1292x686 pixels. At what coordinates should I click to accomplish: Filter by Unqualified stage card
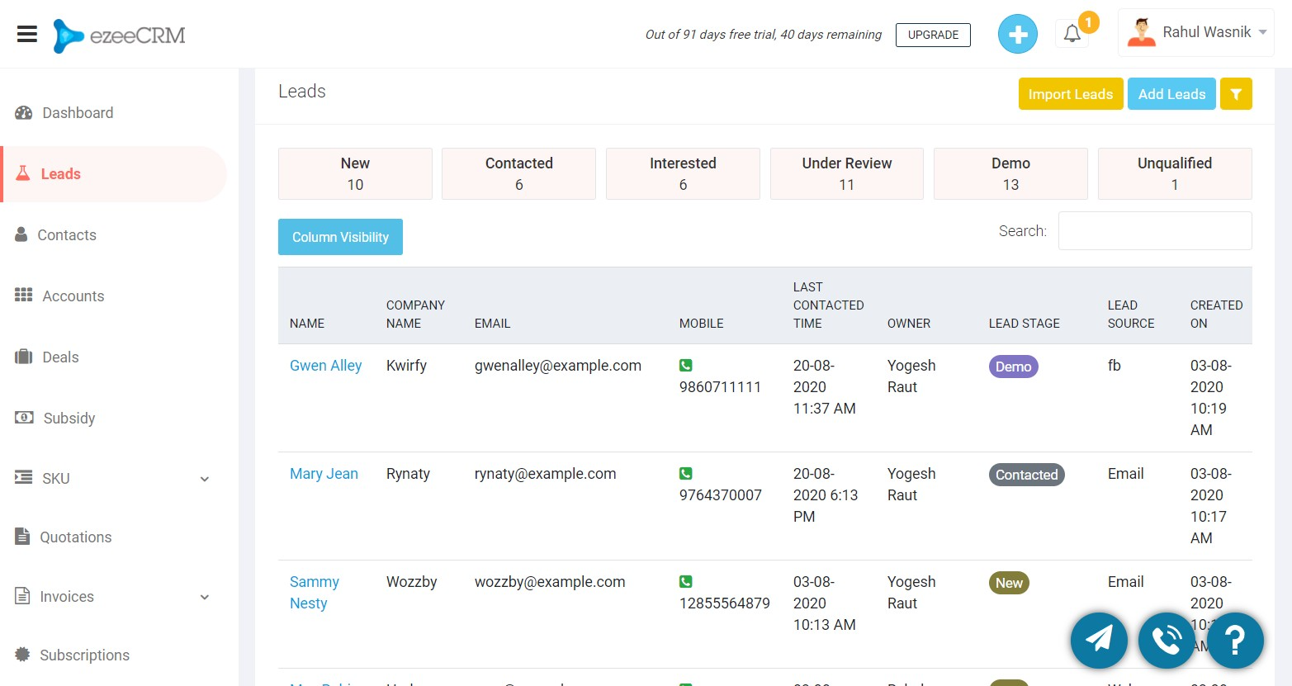1175,173
